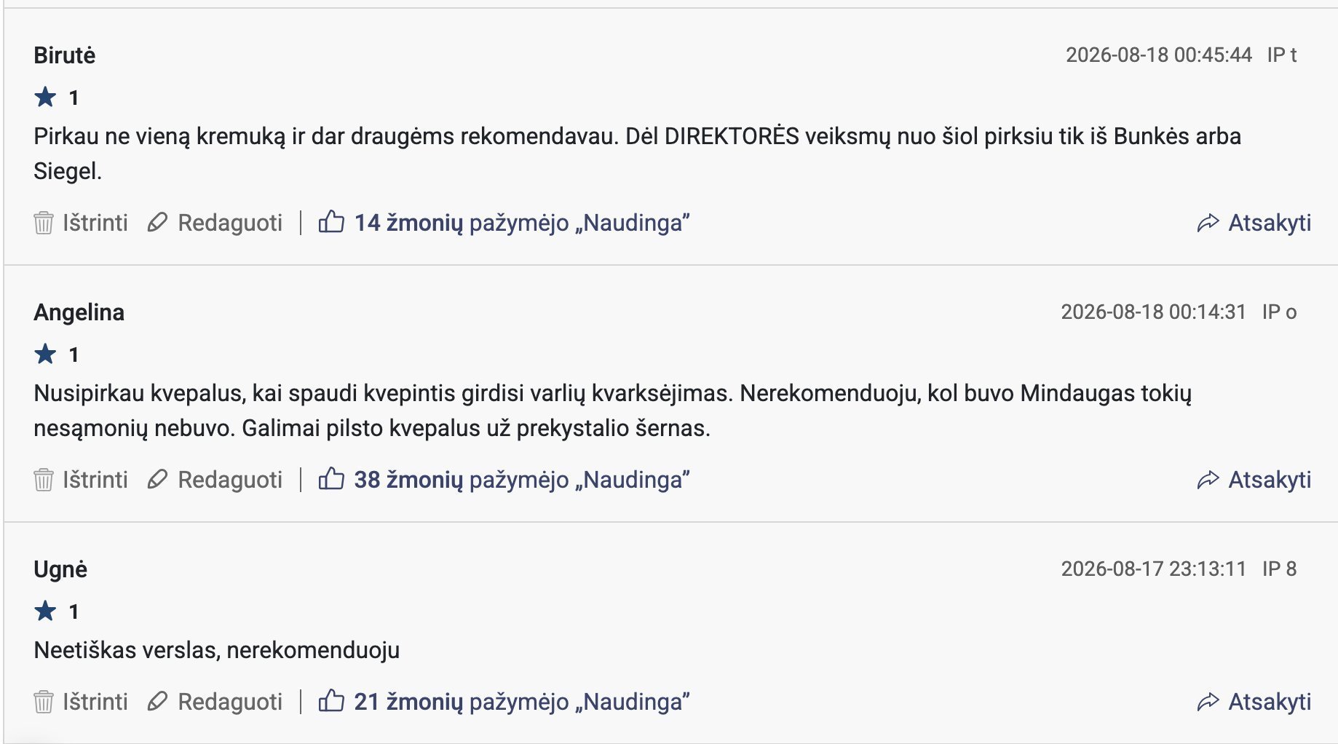Click trash icon on Ugnė's review
The height and width of the screenshot is (744, 1338).
44,702
